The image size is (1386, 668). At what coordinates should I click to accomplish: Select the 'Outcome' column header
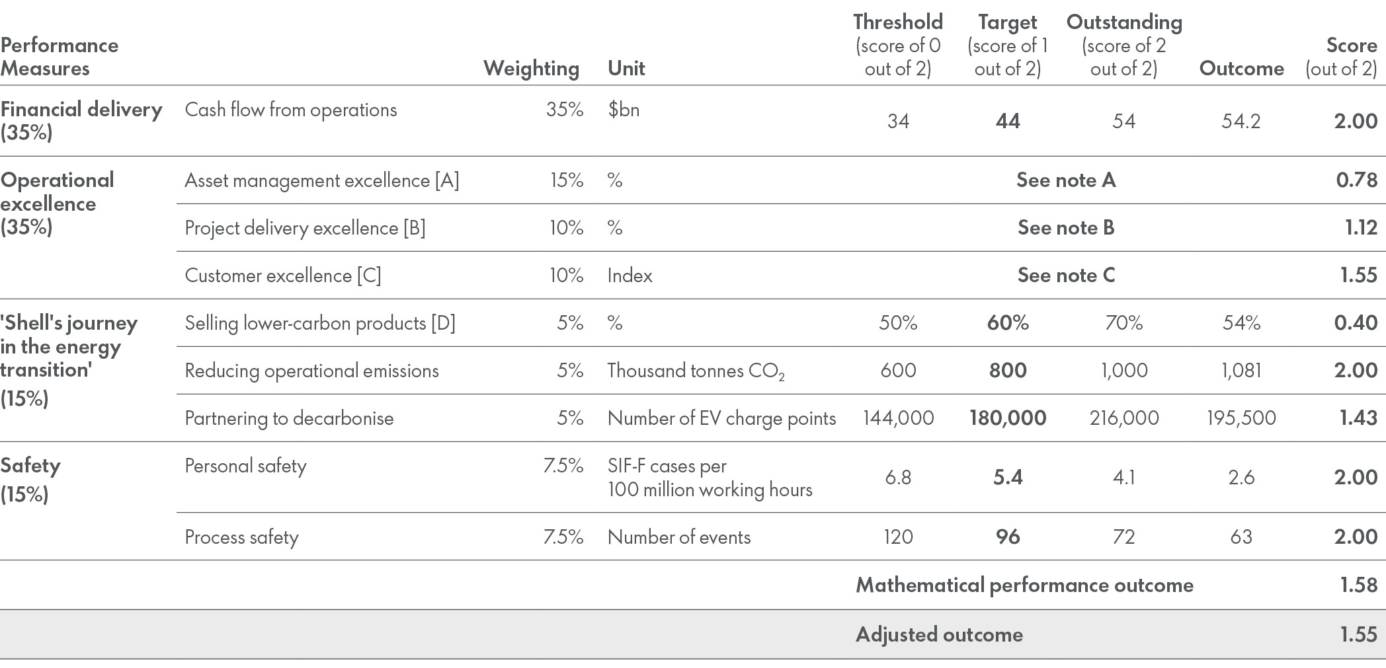(x=1241, y=69)
